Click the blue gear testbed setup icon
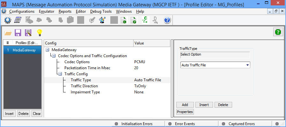 8,20
